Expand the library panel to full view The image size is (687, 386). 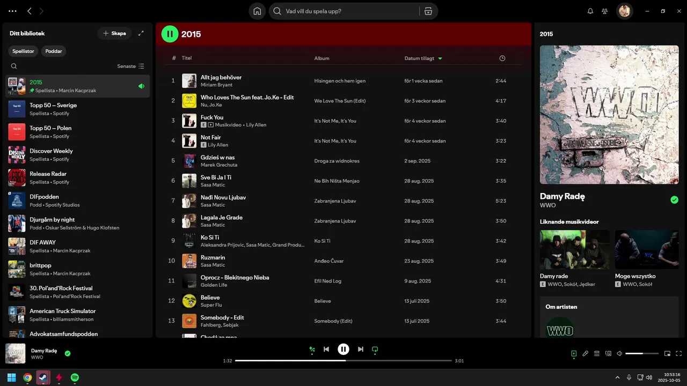141,33
